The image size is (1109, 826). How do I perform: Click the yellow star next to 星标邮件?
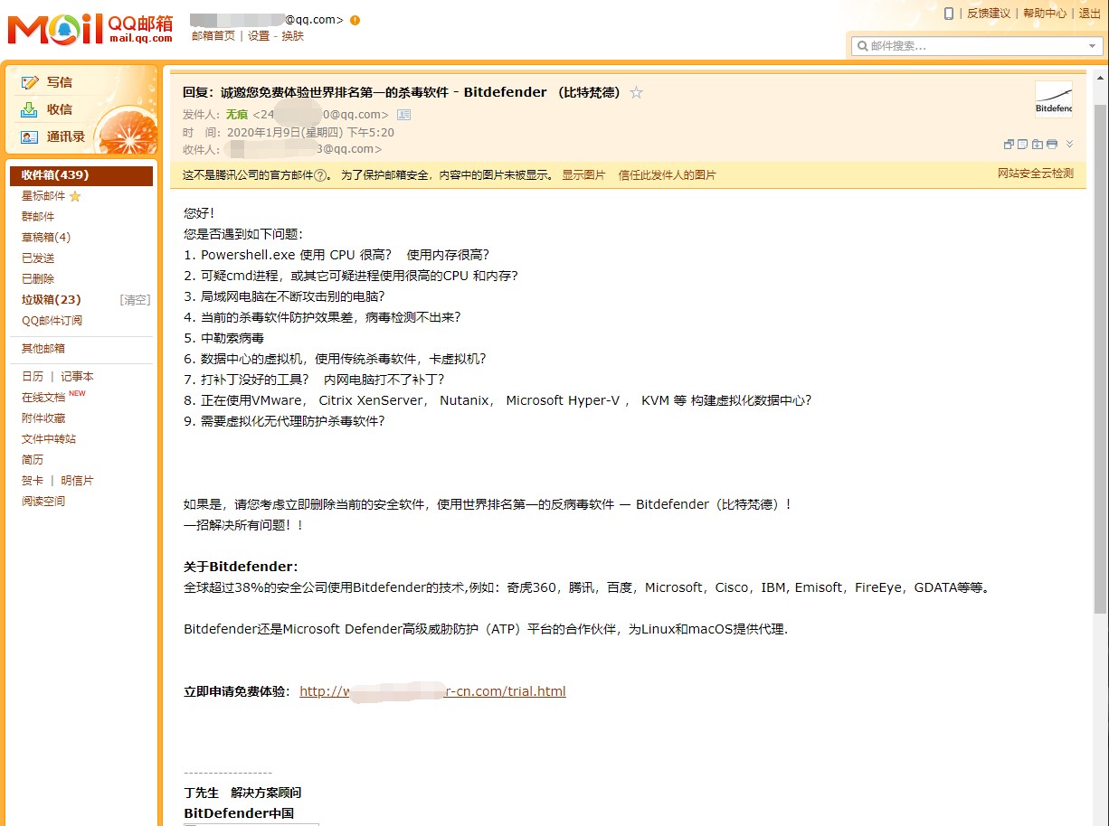75,196
